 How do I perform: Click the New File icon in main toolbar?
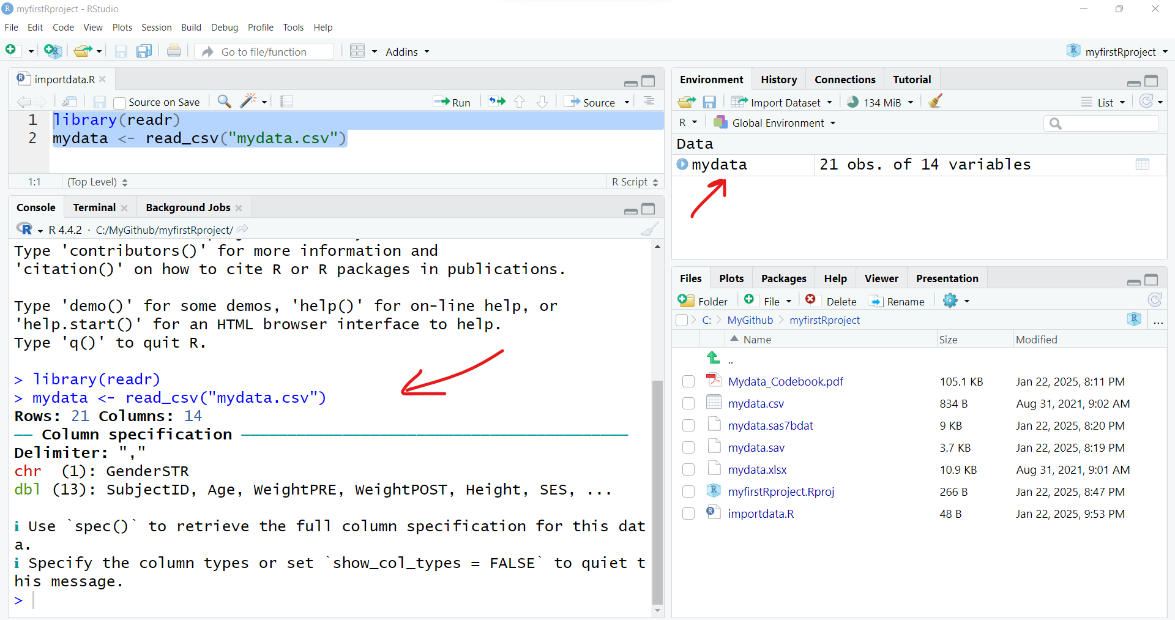click(11, 51)
